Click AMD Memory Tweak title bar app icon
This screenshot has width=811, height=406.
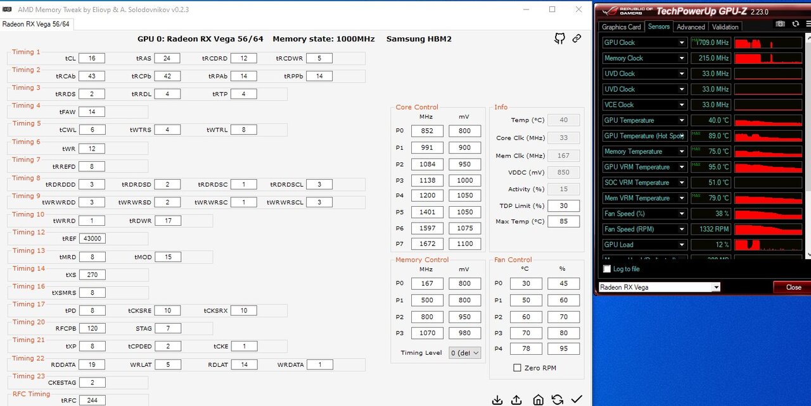coord(6,9)
